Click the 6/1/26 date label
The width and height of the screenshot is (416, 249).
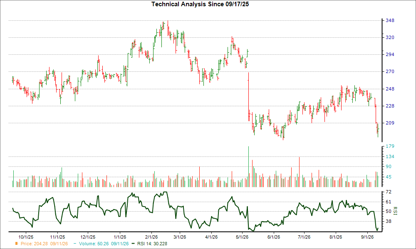274,237
